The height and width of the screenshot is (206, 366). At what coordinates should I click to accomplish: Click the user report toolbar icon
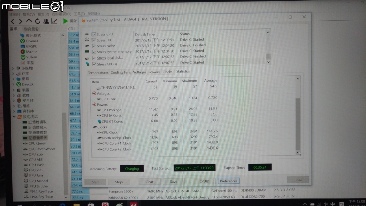click(46, 21)
